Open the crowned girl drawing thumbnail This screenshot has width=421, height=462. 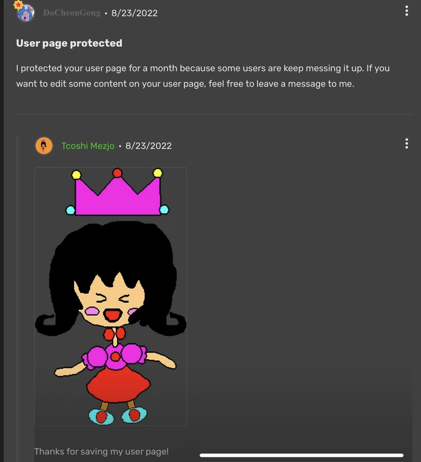(110, 296)
